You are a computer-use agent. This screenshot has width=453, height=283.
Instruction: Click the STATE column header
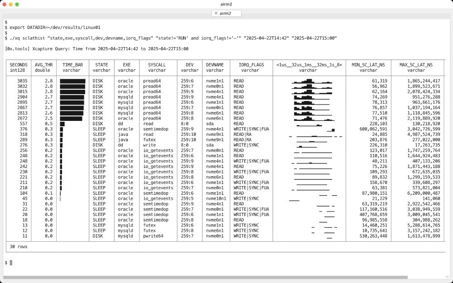point(101,65)
